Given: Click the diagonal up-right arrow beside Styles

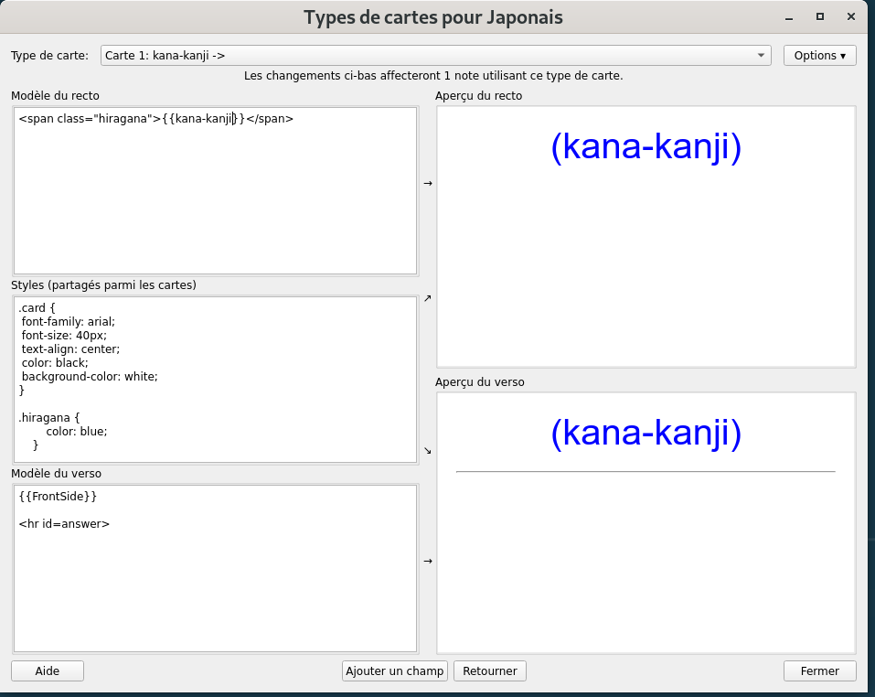Looking at the screenshot, I should (427, 298).
